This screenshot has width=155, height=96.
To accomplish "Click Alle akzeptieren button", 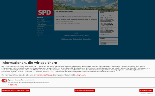I will point(146,90).
